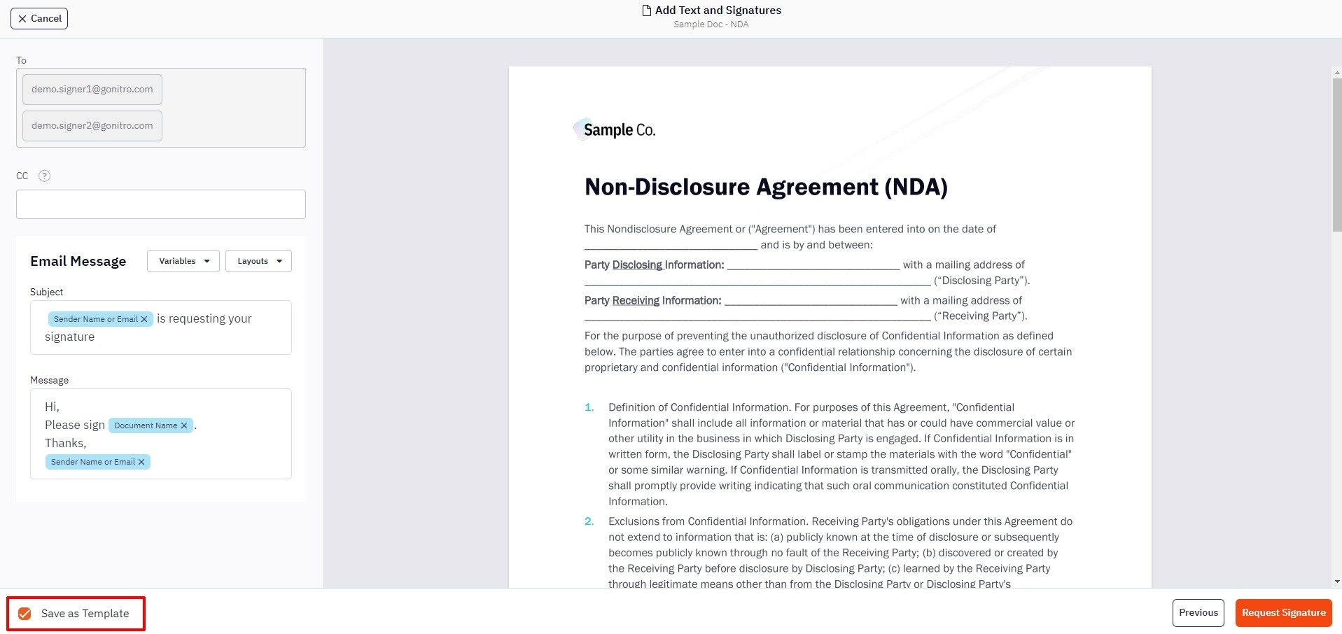The height and width of the screenshot is (634, 1342).
Task: Open the Layouts dropdown
Action: pos(258,260)
